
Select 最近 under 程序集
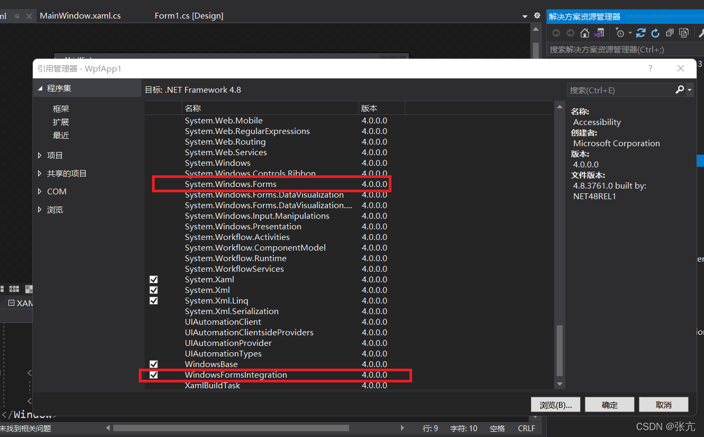coord(61,135)
